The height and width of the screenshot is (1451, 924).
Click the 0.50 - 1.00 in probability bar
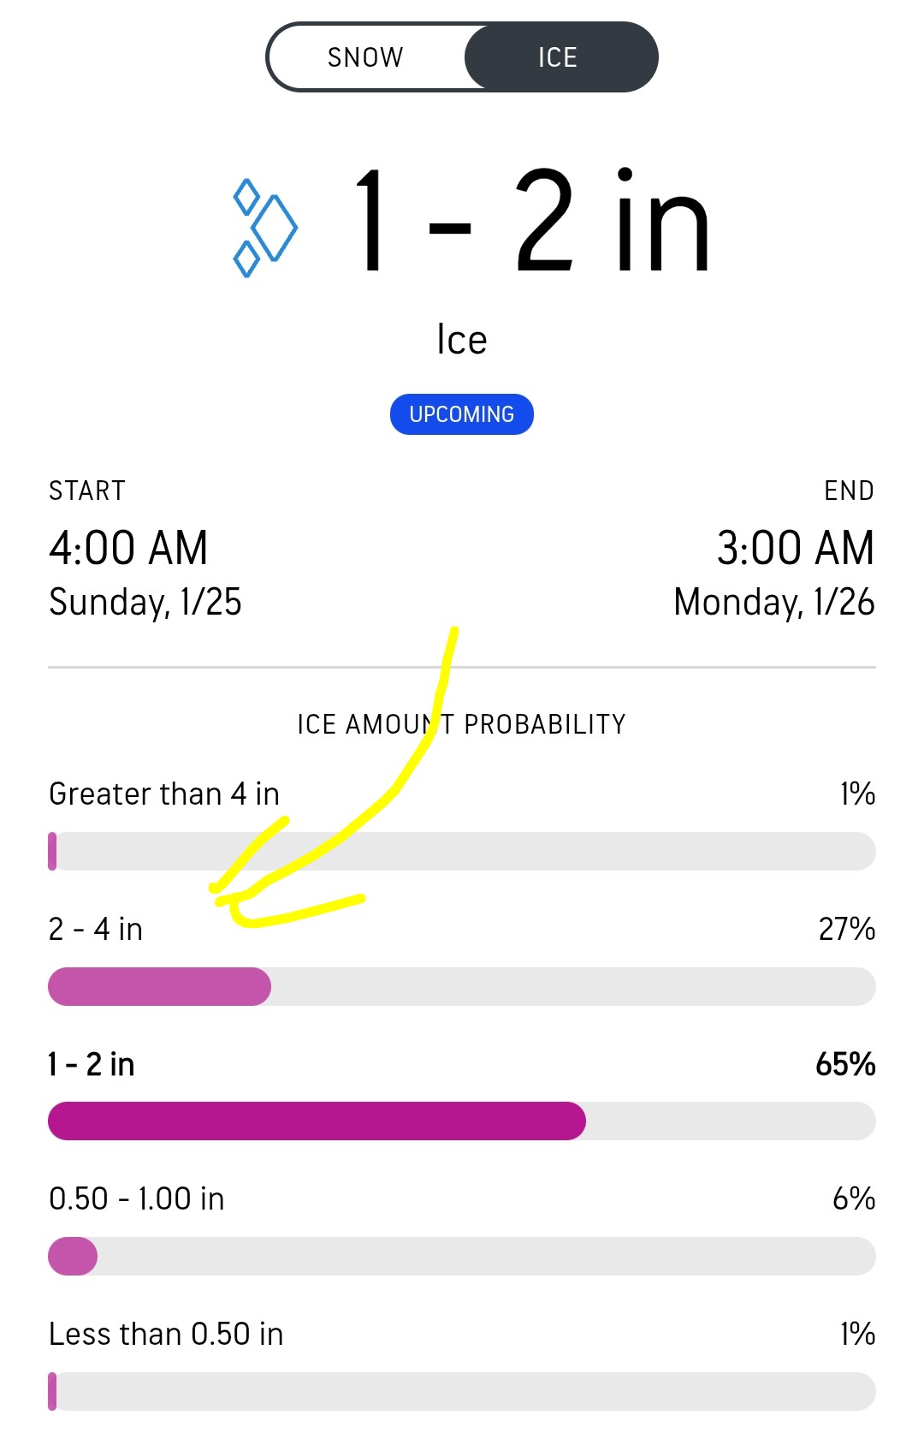click(462, 1256)
